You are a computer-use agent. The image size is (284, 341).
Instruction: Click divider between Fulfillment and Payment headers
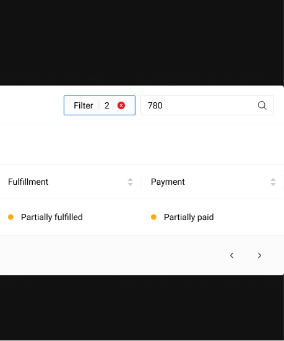pyautogui.click(x=141, y=182)
